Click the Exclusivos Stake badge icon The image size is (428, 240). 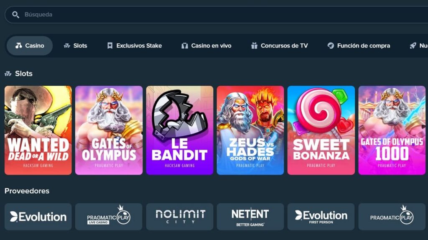tap(110, 46)
